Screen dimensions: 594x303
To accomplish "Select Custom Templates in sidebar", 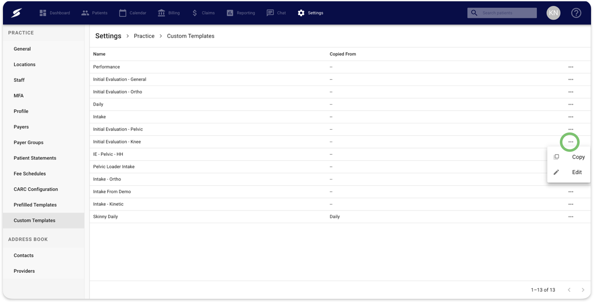I will coord(44,221).
